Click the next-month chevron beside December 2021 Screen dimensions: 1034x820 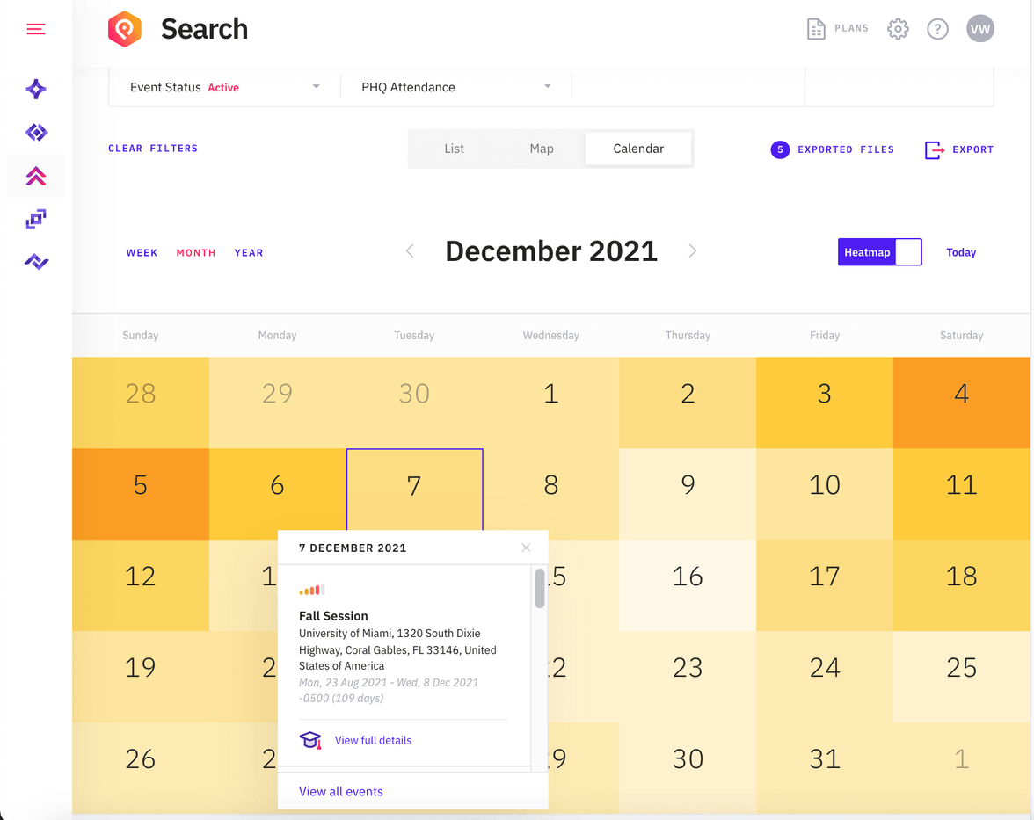pyautogui.click(x=693, y=250)
